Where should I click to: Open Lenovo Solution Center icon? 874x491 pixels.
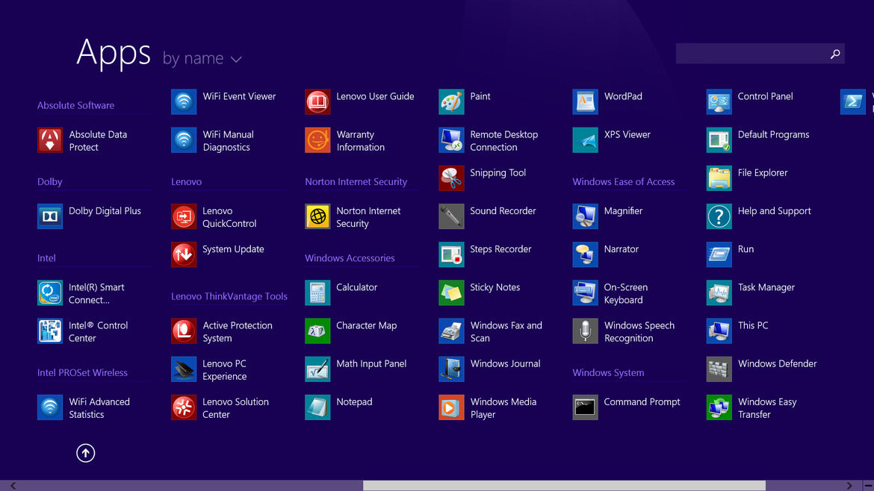183,407
